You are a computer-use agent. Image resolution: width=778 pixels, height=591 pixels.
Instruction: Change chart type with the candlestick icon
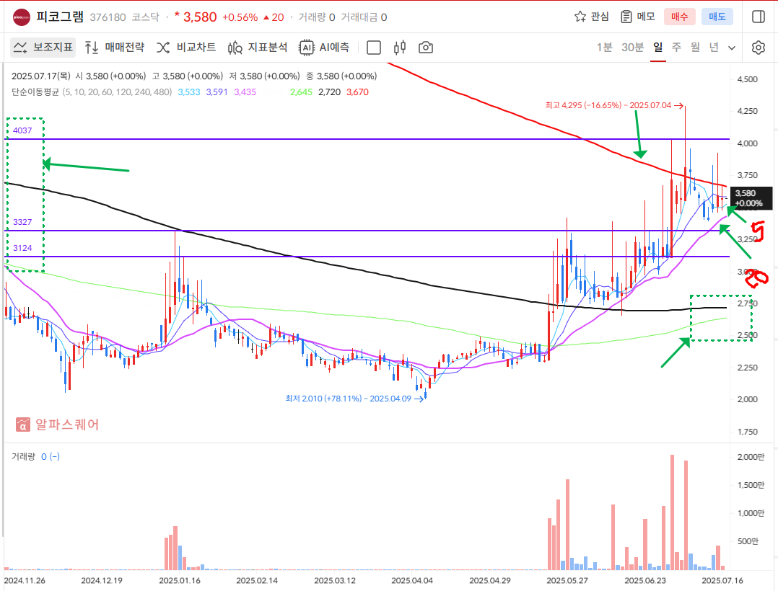pos(399,48)
